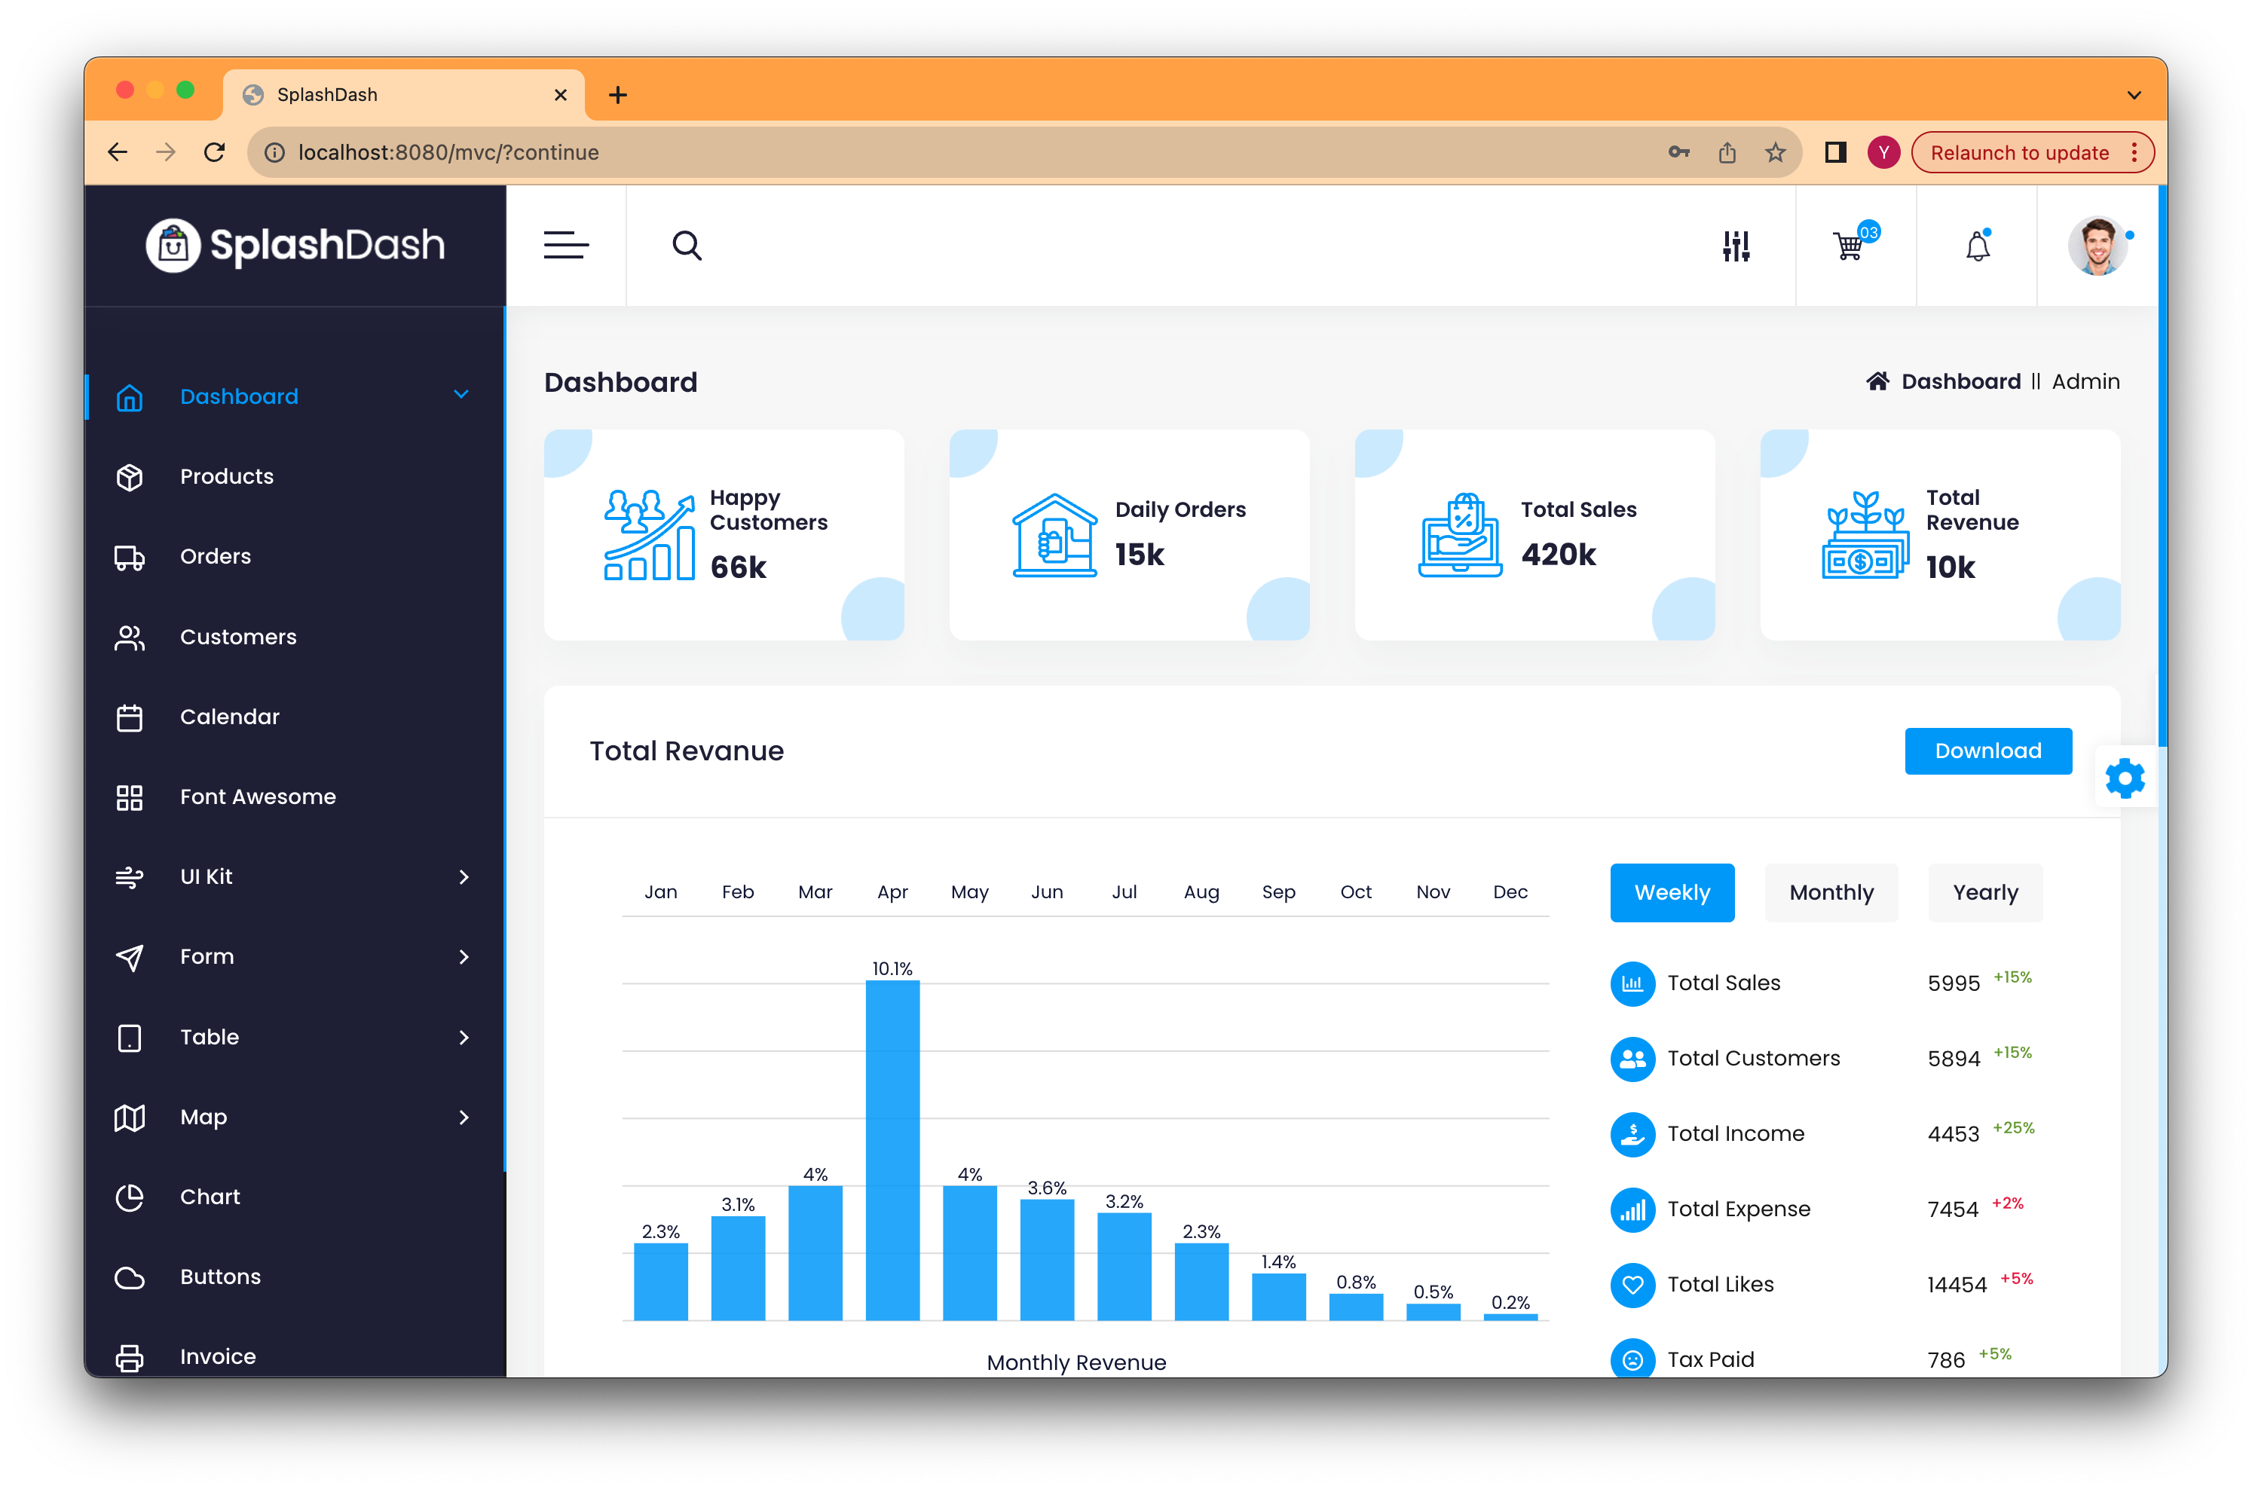Select the Weekly toggle button
Image resolution: width=2252 pixels, height=1489 pixels.
[x=1672, y=893]
